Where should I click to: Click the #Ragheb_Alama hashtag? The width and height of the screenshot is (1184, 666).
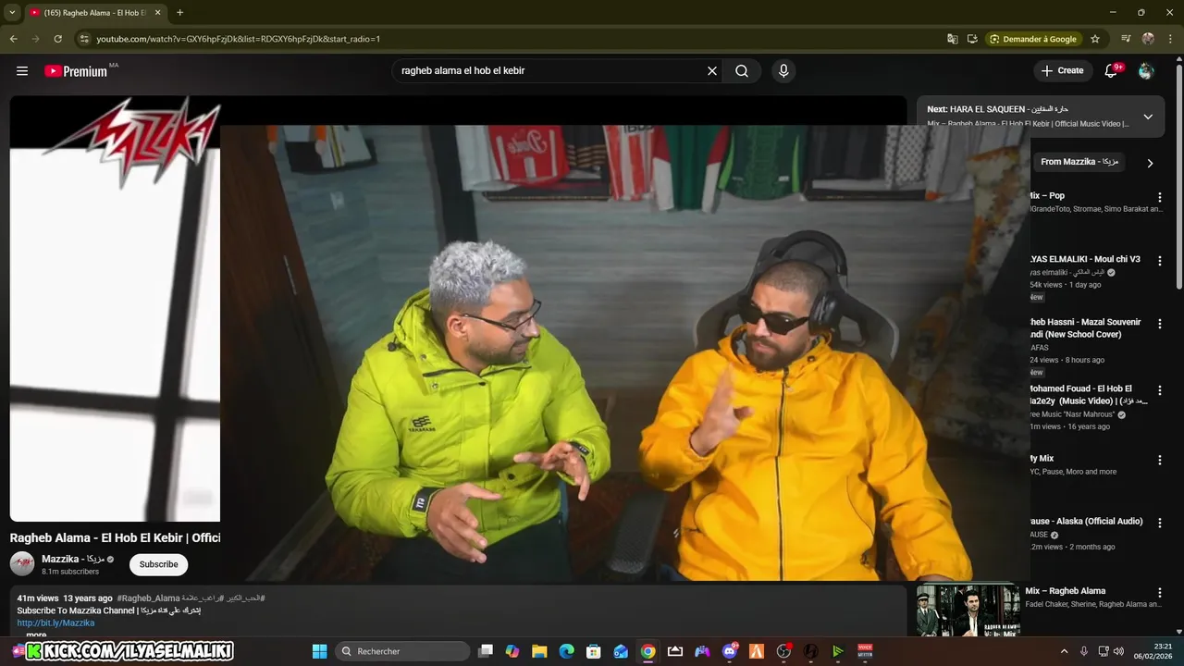coord(148,598)
